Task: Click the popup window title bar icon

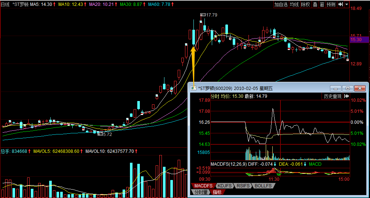Action: (193, 88)
